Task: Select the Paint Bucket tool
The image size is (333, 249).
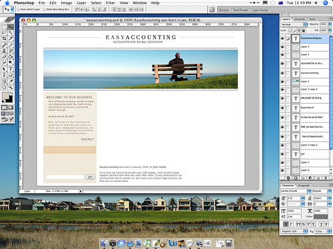Action: [11, 56]
